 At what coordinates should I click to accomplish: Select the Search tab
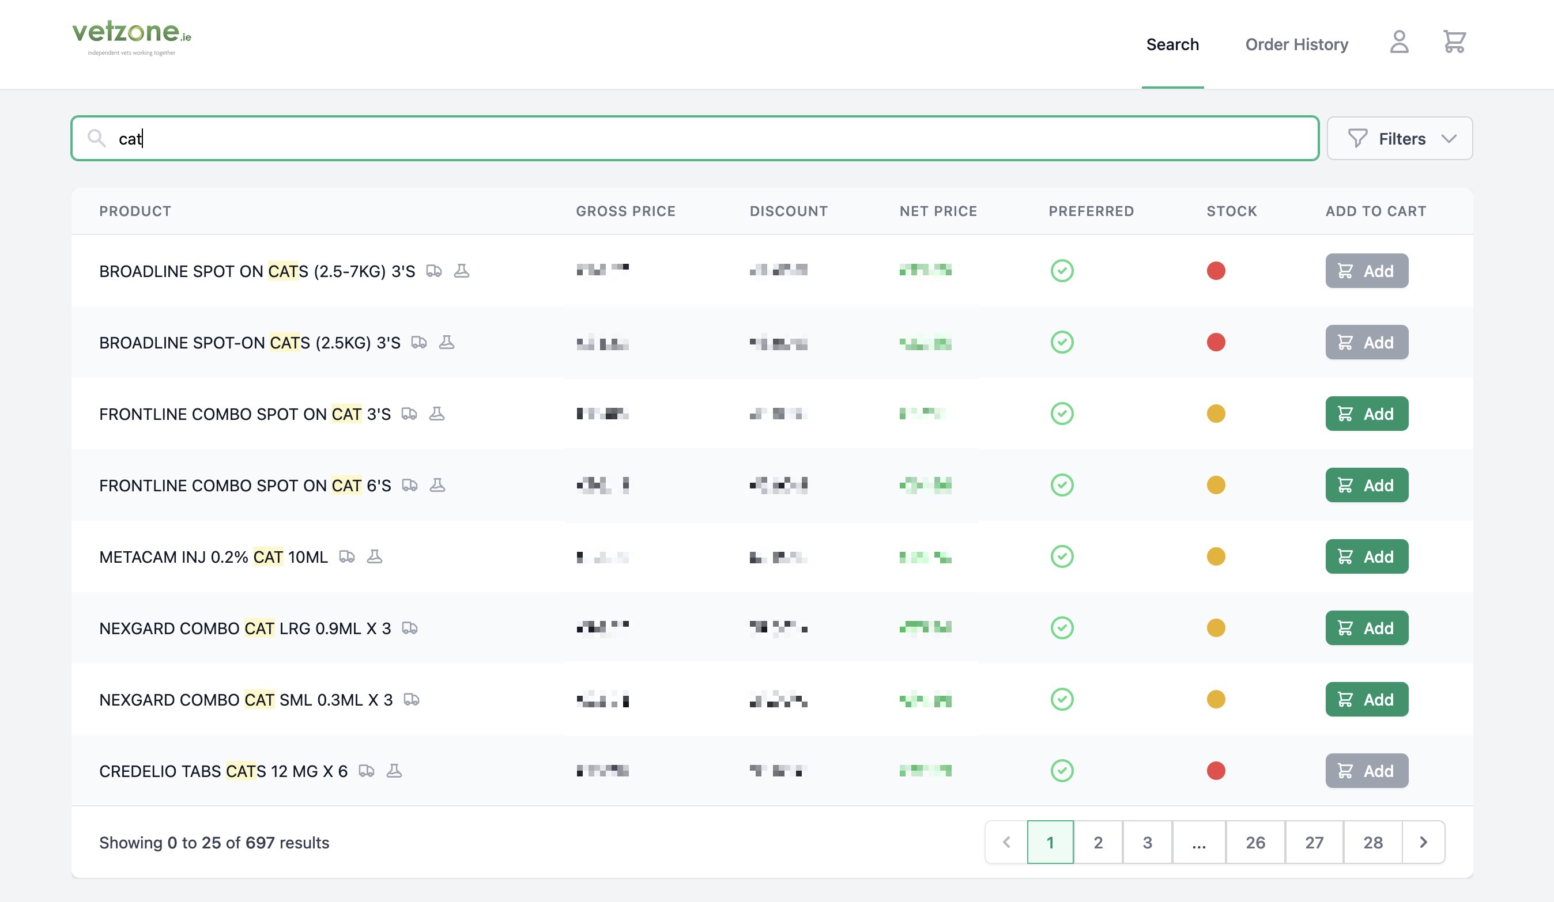pyautogui.click(x=1172, y=44)
